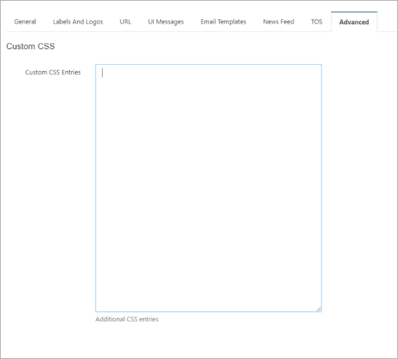398x359 pixels.
Task: Place cursor at the blinking text caret
Action: coord(103,72)
